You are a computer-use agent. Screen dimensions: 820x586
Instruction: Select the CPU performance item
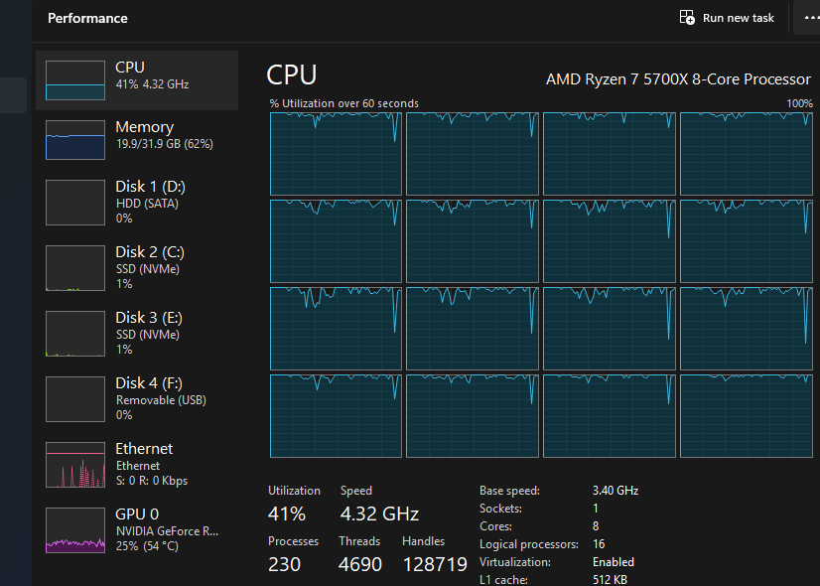[137, 80]
